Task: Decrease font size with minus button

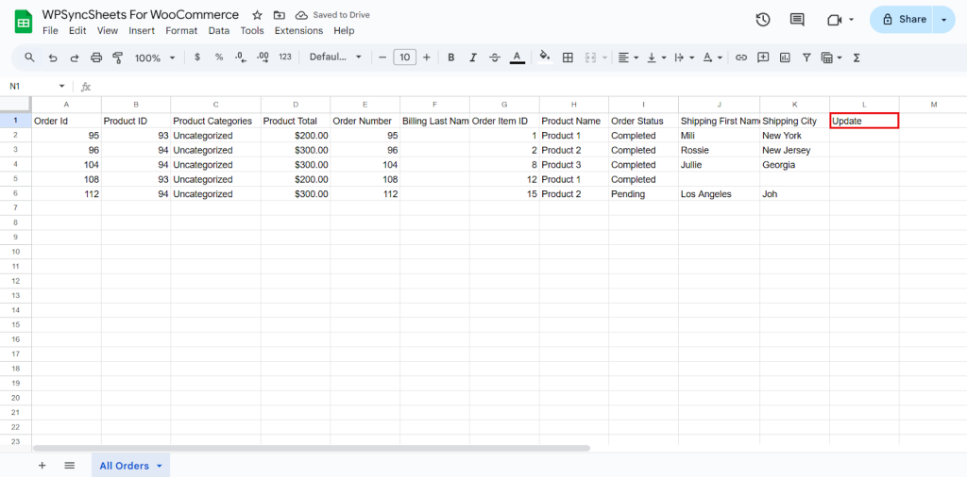Action: 382,58
